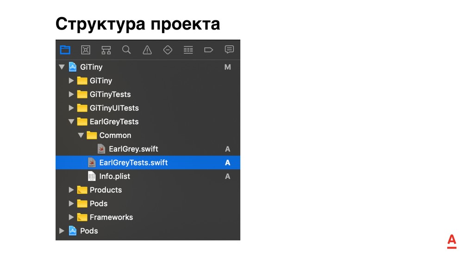
Task: Select the GiTiny project name
Action: [x=91, y=67]
